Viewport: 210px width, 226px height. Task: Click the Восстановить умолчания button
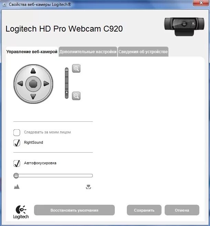[74, 210]
